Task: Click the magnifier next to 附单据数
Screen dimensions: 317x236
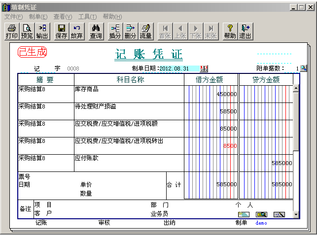Action: [303, 68]
